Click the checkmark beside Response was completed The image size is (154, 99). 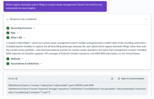click(8, 19)
